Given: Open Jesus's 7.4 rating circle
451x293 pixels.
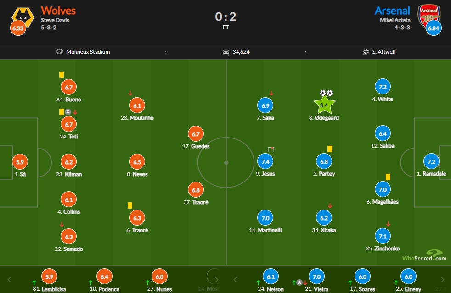Looking at the screenshot, I should pyautogui.click(x=265, y=162).
